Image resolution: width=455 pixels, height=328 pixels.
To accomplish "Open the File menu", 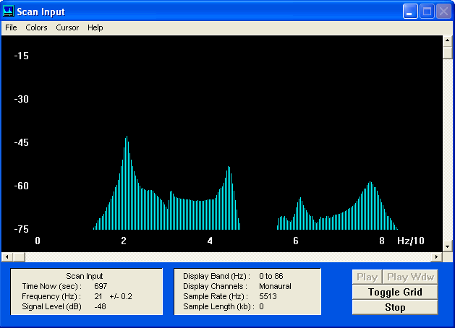I will click(11, 27).
